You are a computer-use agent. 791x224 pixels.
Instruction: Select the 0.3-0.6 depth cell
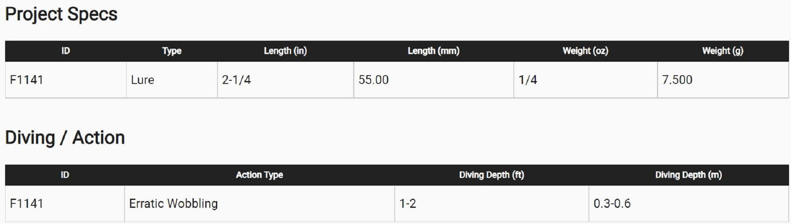click(x=612, y=204)
